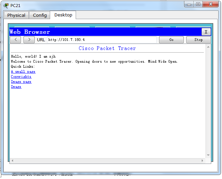This screenshot has height=179, width=222.
Task: Go back with the browser back arrow
Action: (x=15, y=40)
